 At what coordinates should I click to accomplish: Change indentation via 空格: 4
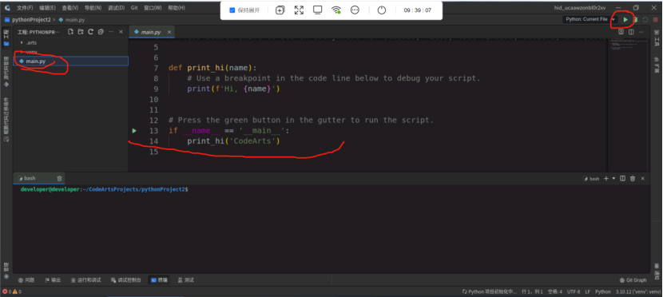554,291
